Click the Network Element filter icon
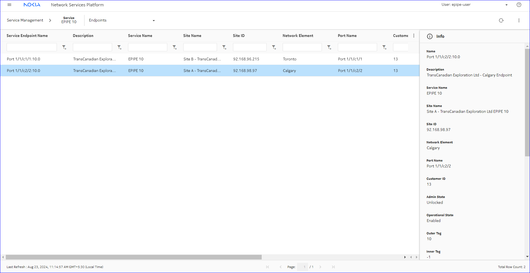530x273 pixels. click(x=329, y=47)
